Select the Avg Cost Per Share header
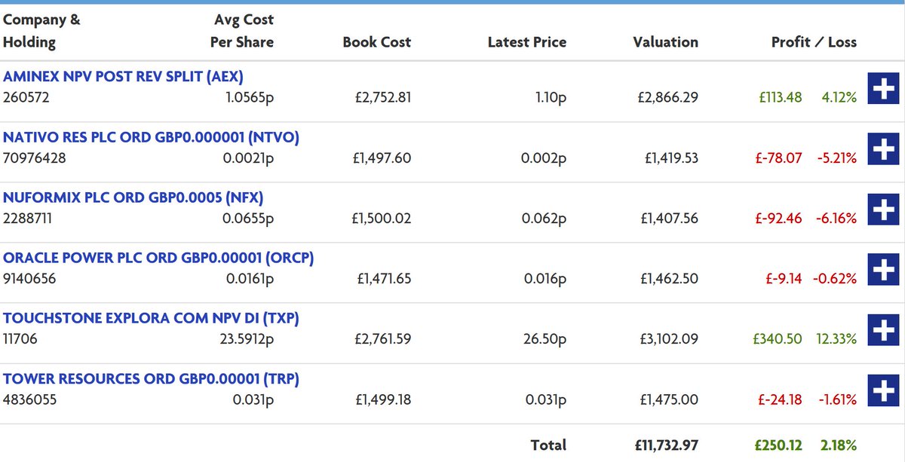905x462 pixels. (242, 31)
